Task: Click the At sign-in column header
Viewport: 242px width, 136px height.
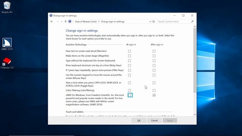Action: coord(131,45)
